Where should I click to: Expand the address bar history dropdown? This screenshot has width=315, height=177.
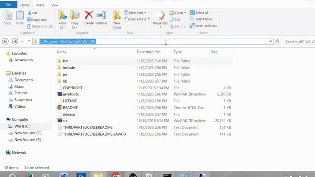pyautogui.click(x=270, y=41)
